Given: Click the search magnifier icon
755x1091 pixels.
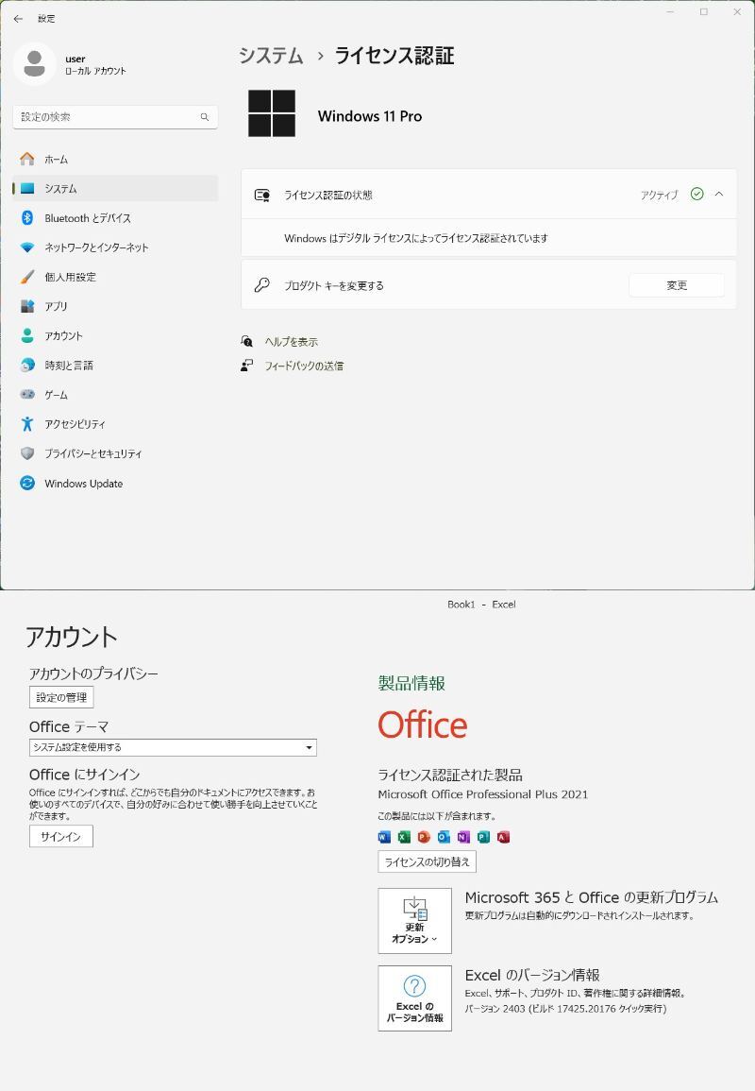Looking at the screenshot, I should coord(205,117).
